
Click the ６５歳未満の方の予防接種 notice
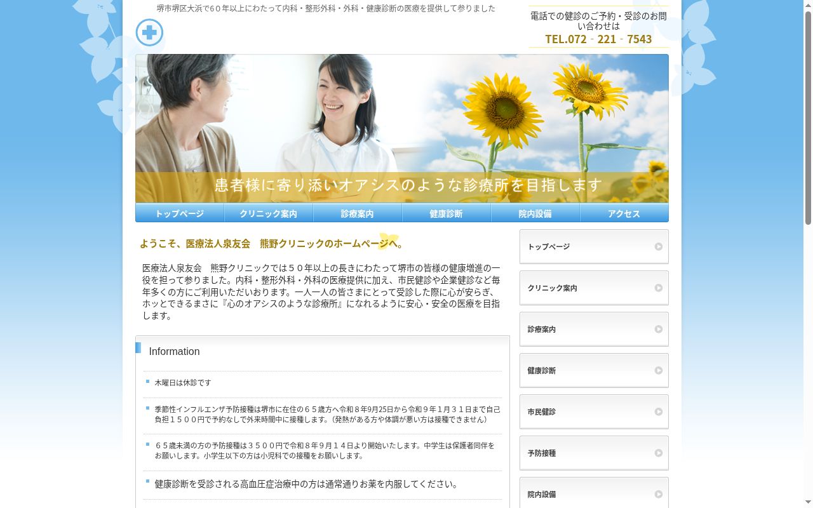point(325,451)
